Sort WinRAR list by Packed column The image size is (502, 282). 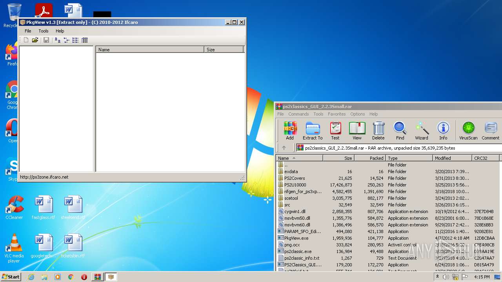coord(370,158)
